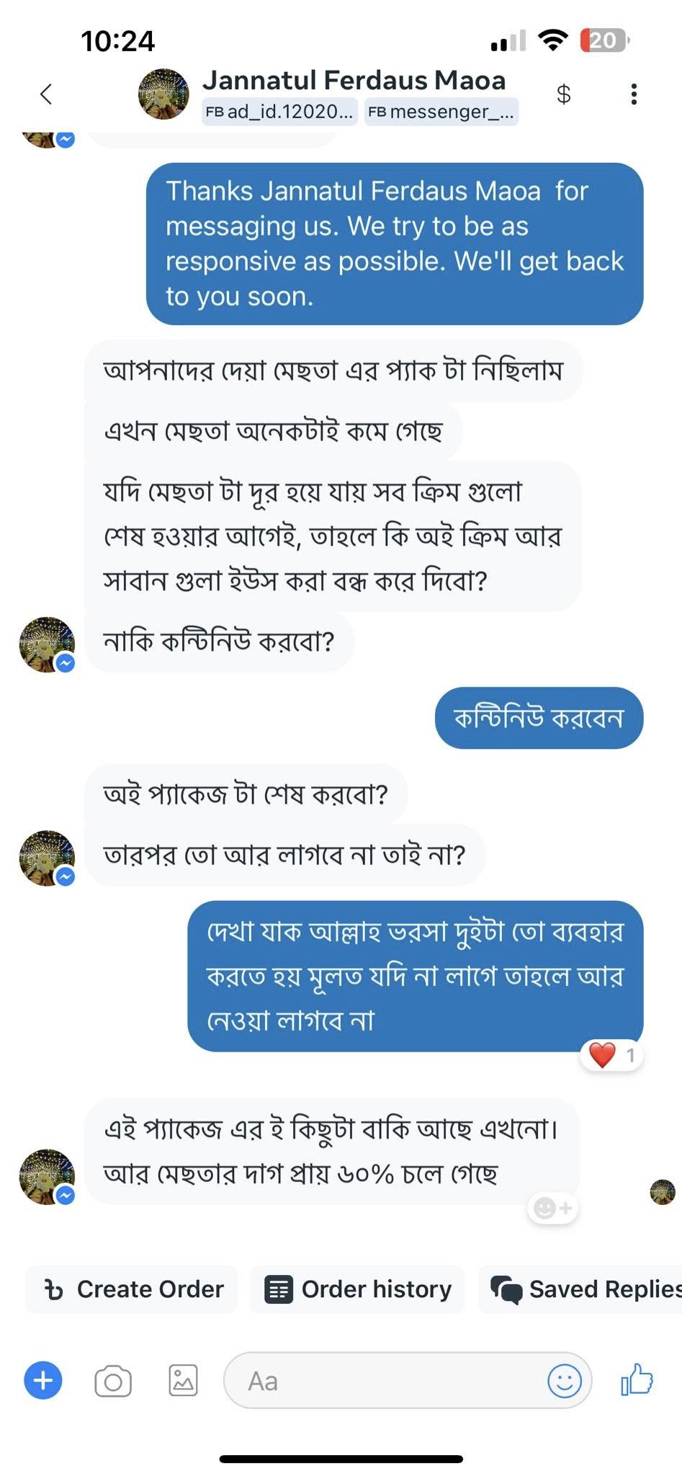Add a reaction to the last message

[x=553, y=1208]
